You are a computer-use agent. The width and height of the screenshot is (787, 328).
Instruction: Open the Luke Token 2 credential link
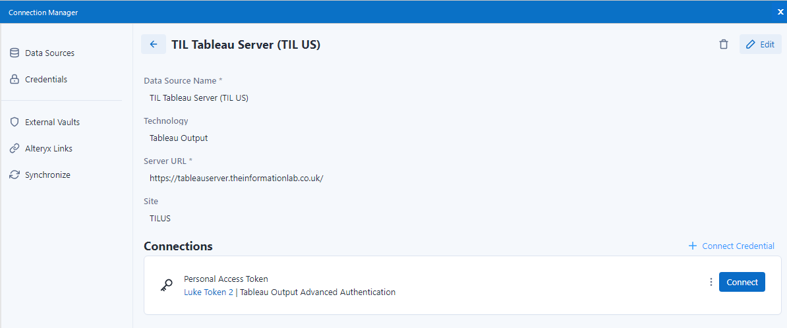tap(208, 292)
